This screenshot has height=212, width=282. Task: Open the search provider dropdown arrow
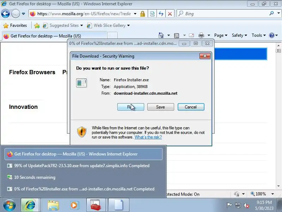(x=278, y=13)
